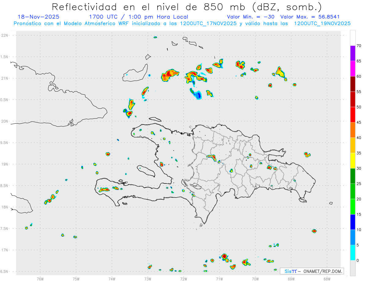
Task: Click the '17N' latitude label
Action: pyautogui.click(x=5, y=250)
